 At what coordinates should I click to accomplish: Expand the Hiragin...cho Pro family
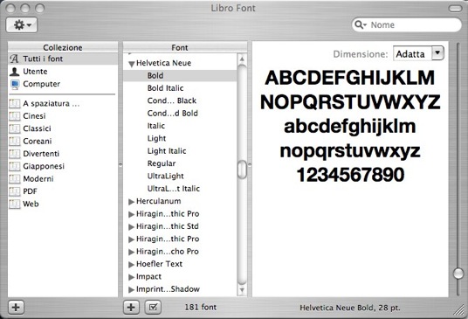[131, 252]
